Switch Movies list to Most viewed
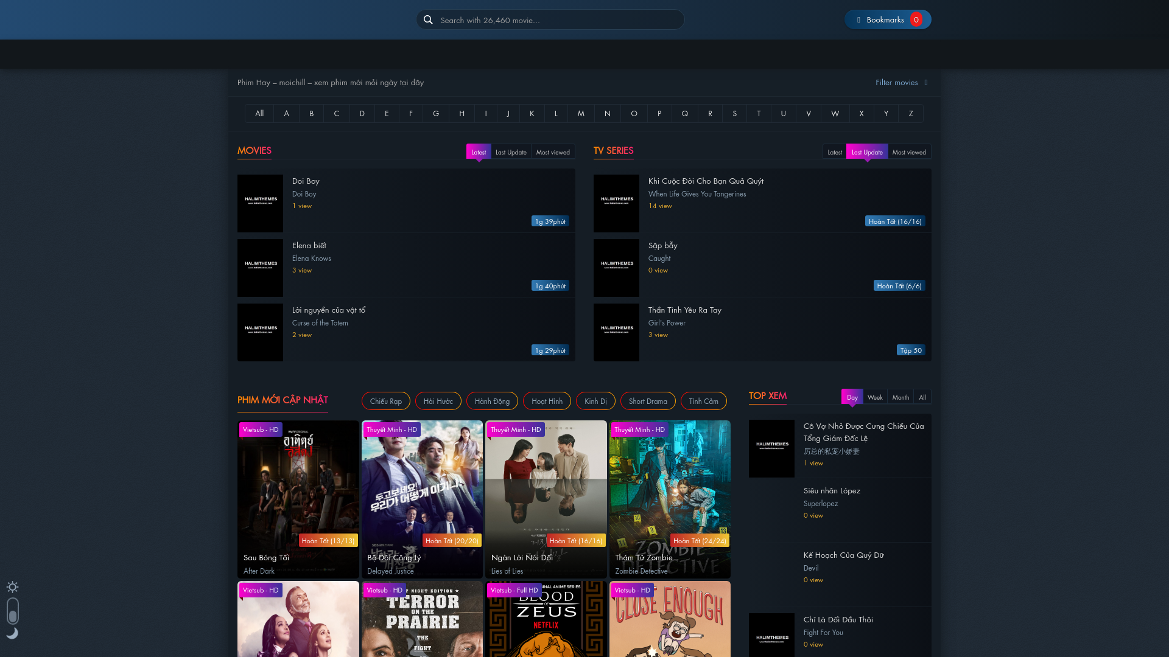Image resolution: width=1169 pixels, height=657 pixels. tap(552, 152)
